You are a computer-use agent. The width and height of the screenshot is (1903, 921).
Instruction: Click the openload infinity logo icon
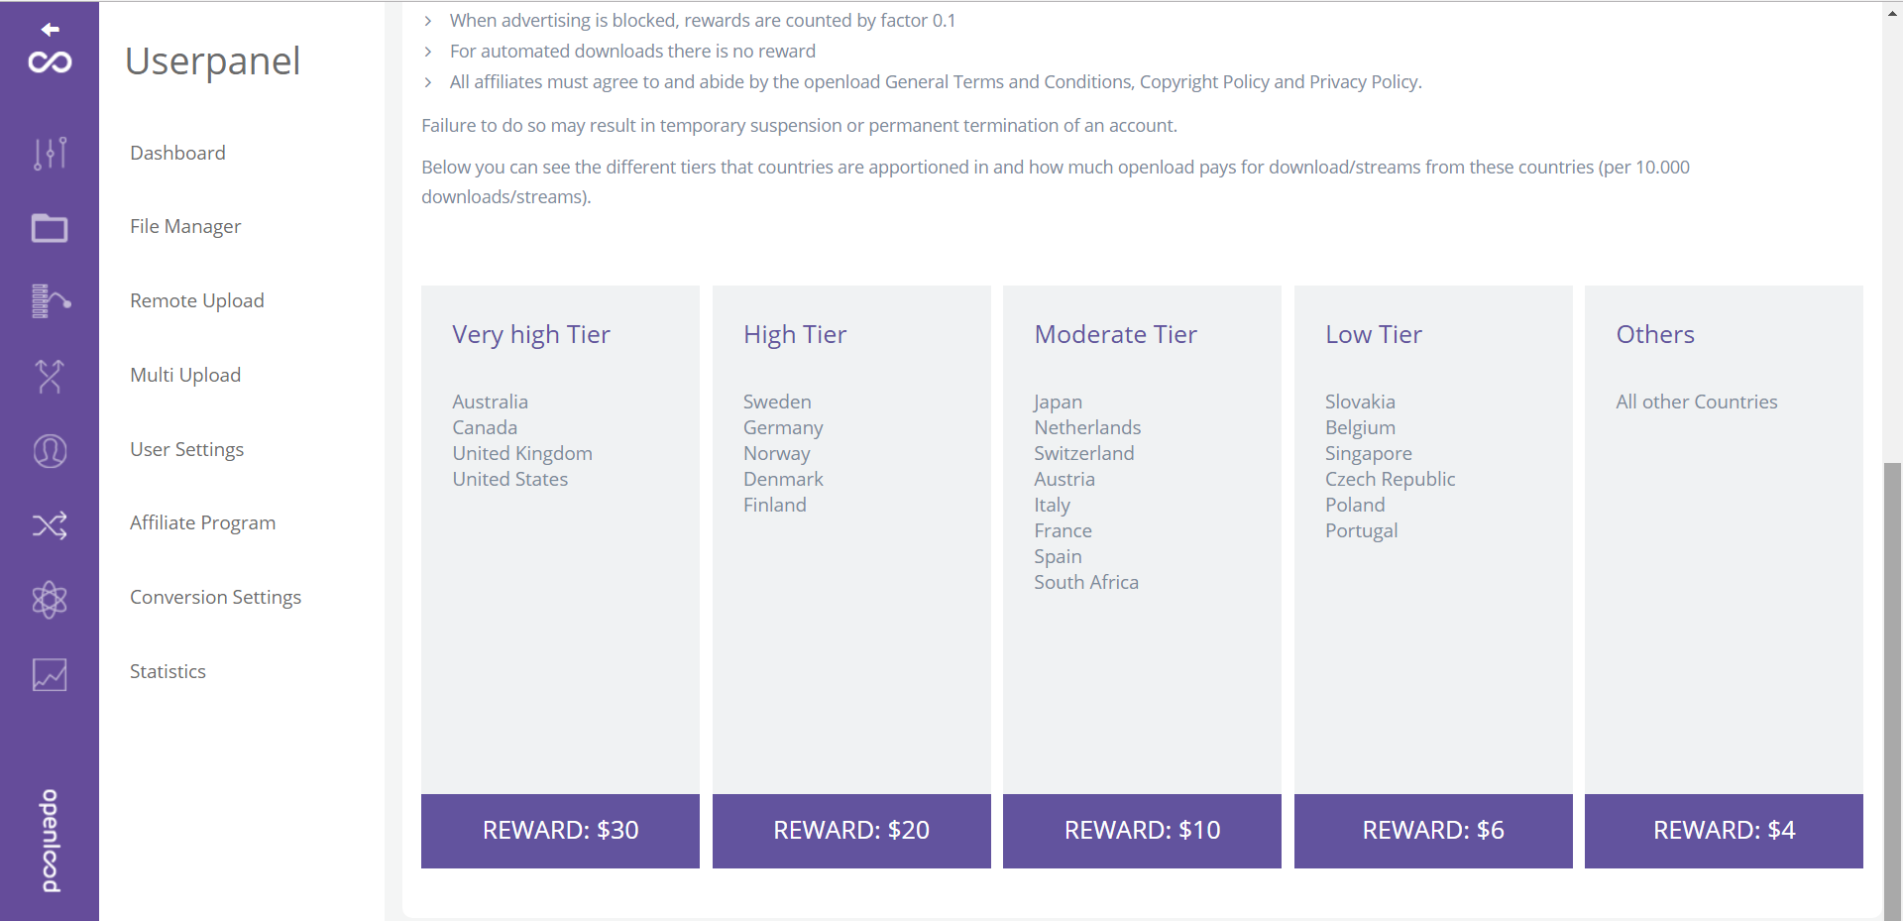click(x=50, y=62)
